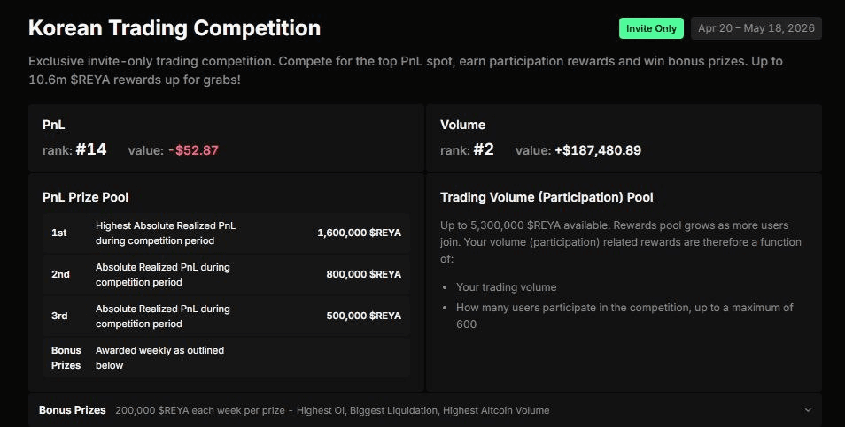Select the 2nd place prize row
Screen dimensions: 845x427
coord(225,274)
